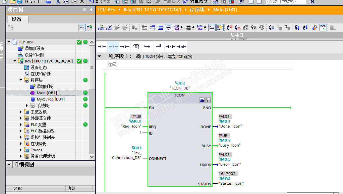This screenshot has width=343, height=194.
Task: Expand the 工艺对象 folder
Action: (x=21, y=112)
